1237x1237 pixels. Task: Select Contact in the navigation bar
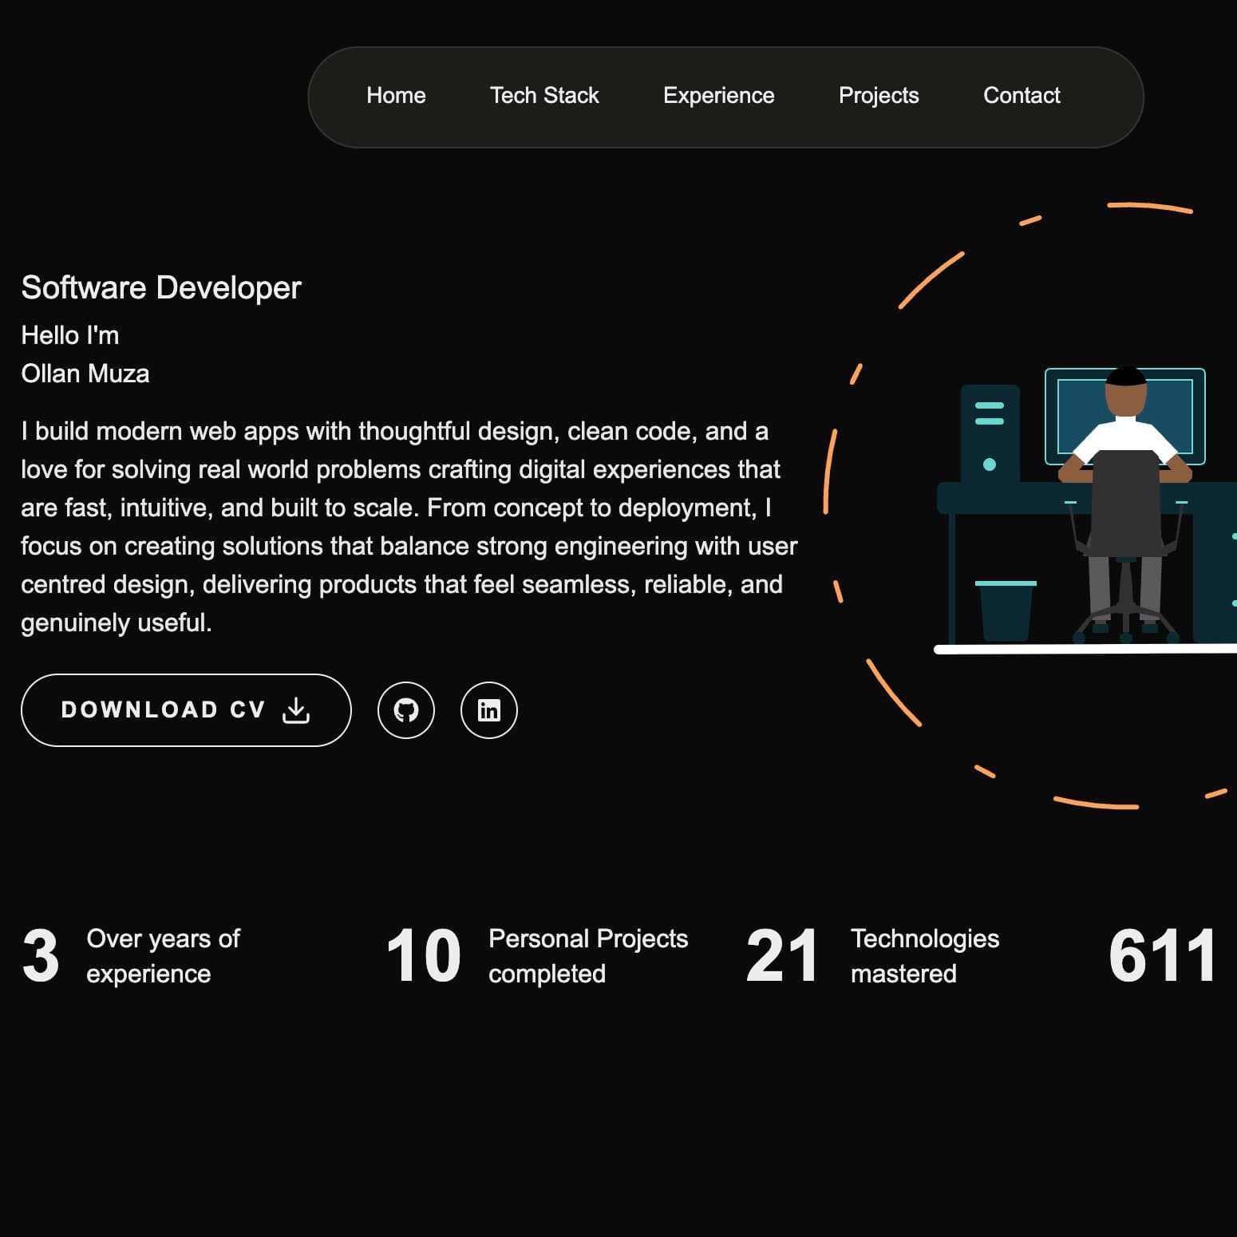pyautogui.click(x=1022, y=96)
